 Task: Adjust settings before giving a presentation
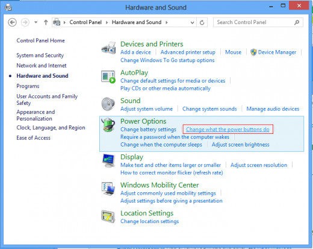(172, 201)
